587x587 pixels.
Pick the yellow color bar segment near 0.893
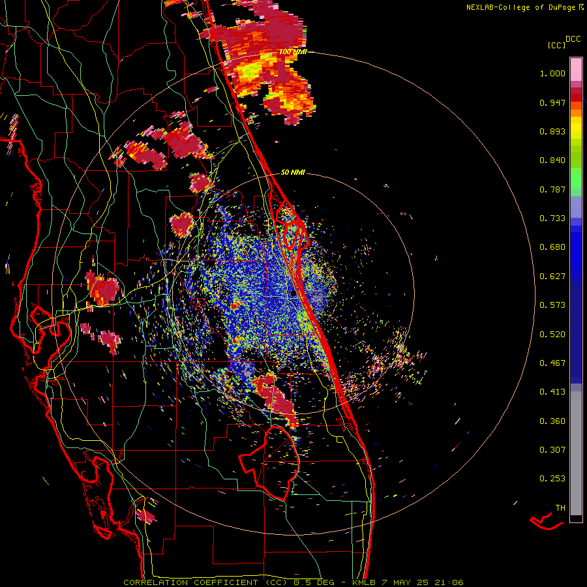576,131
